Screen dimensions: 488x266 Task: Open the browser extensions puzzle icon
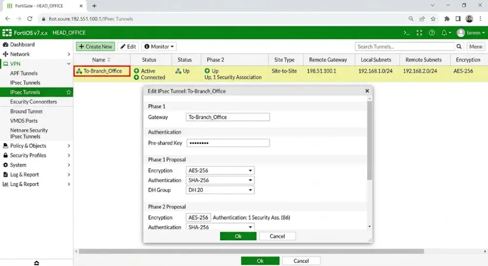pos(447,19)
